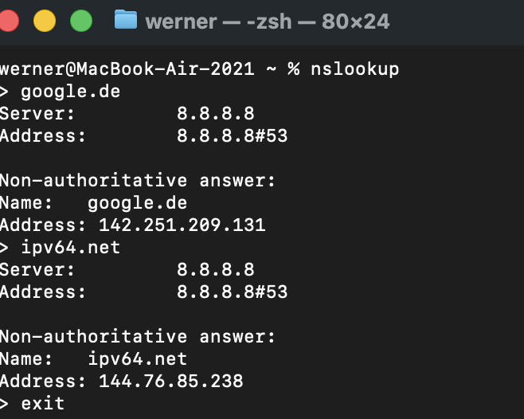Close the terminal with the red button
The image size is (524, 419).
[x=8, y=21]
